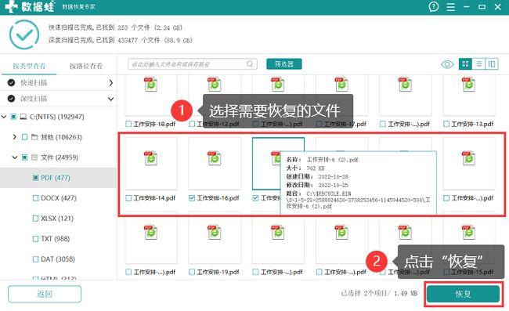This screenshot has width=509, height=311.
Task: Select the DAT (3058) tree item
Action: pyautogui.click(x=58, y=259)
